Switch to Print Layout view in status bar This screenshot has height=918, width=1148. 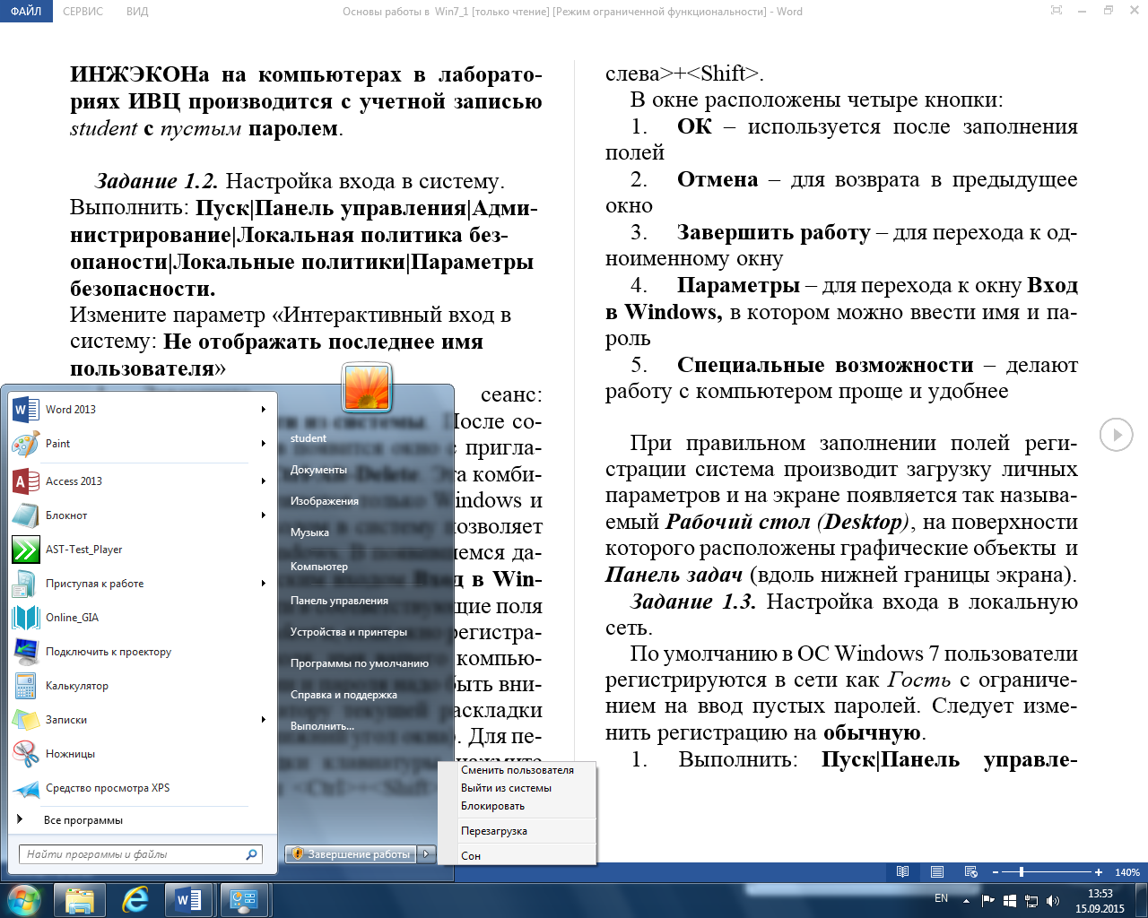pos(937,871)
